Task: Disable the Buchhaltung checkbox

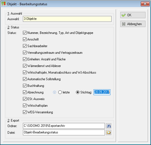Action: [25, 86]
